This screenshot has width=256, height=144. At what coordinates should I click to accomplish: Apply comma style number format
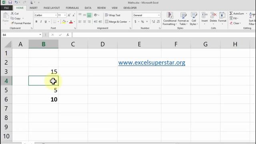pos(147,22)
